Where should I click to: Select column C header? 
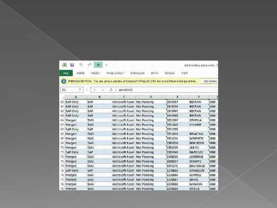[123, 97]
